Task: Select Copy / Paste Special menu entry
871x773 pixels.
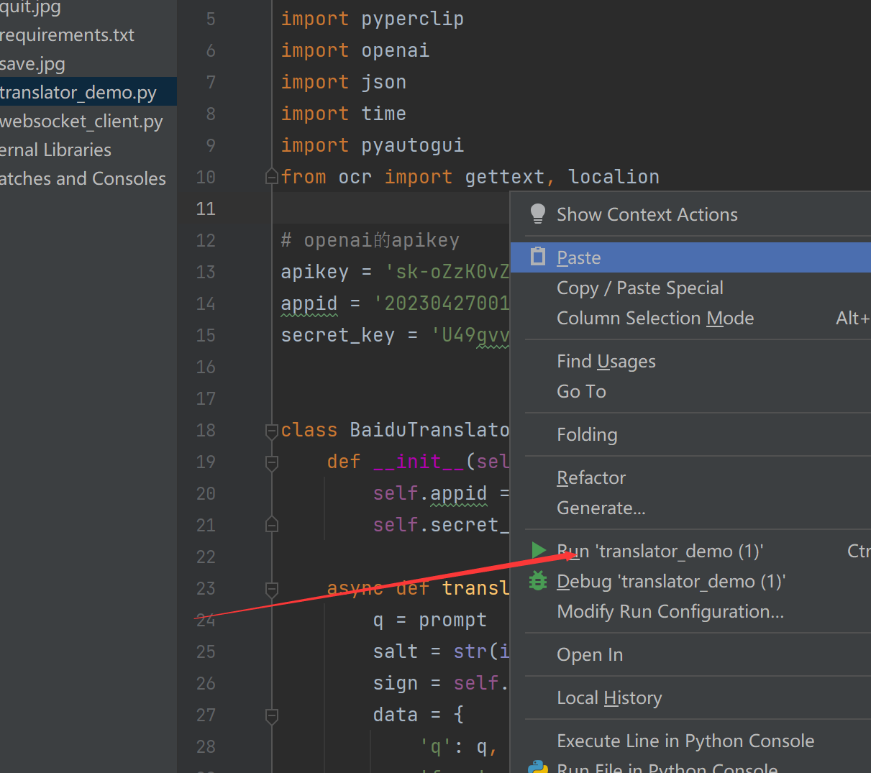Action: 639,288
